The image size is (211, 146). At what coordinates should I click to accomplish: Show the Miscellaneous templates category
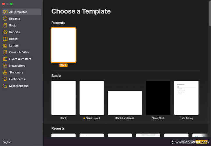(x=19, y=86)
